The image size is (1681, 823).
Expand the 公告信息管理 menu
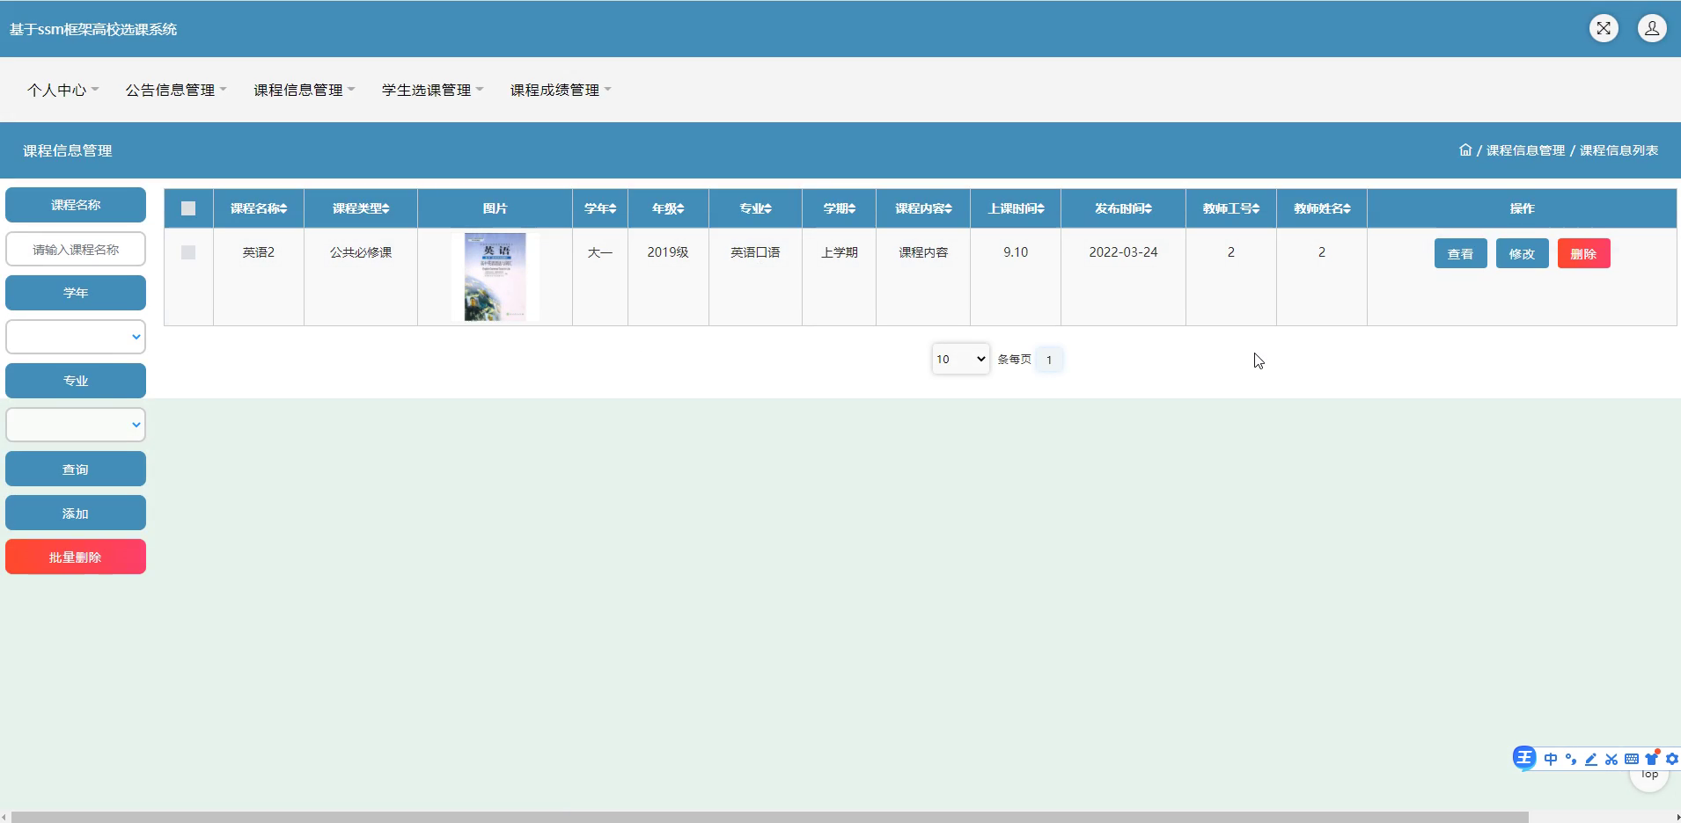(176, 90)
